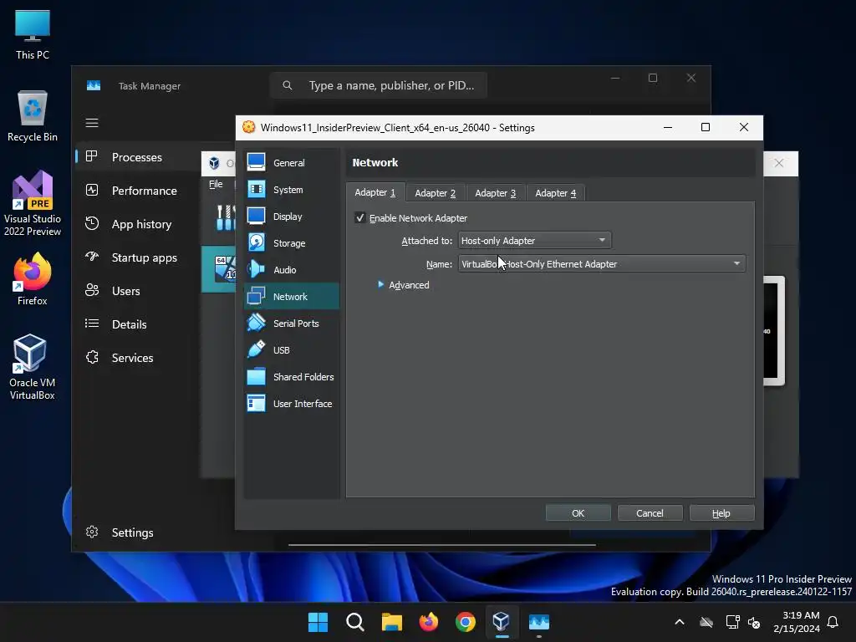Open General settings category icon

256,162
